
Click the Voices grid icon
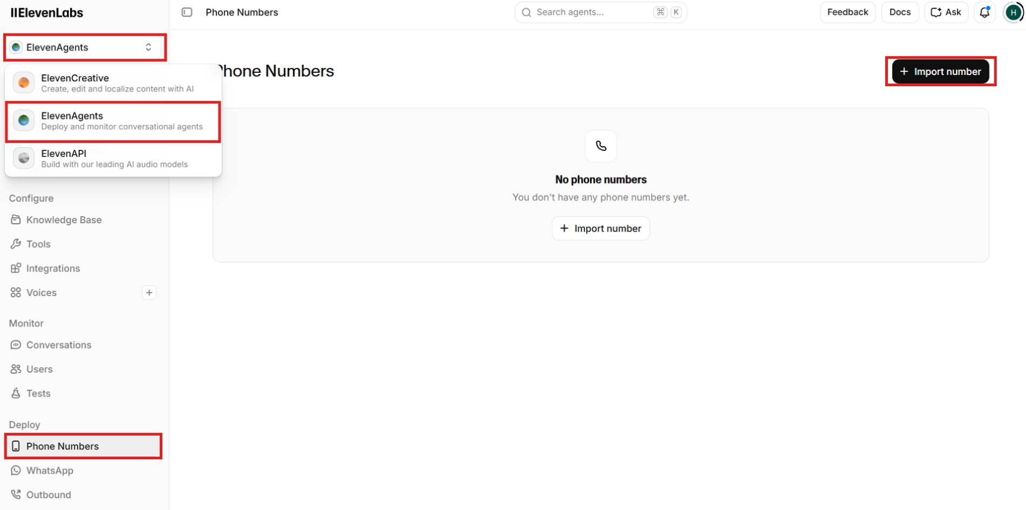click(16, 293)
